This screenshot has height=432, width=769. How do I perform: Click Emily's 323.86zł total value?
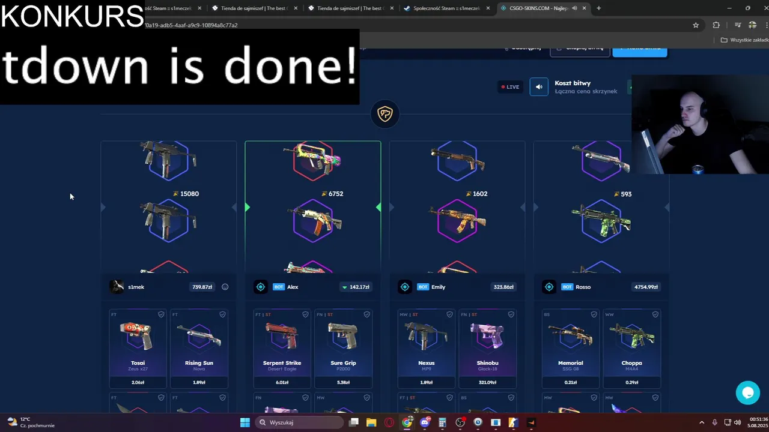[503, 287]
